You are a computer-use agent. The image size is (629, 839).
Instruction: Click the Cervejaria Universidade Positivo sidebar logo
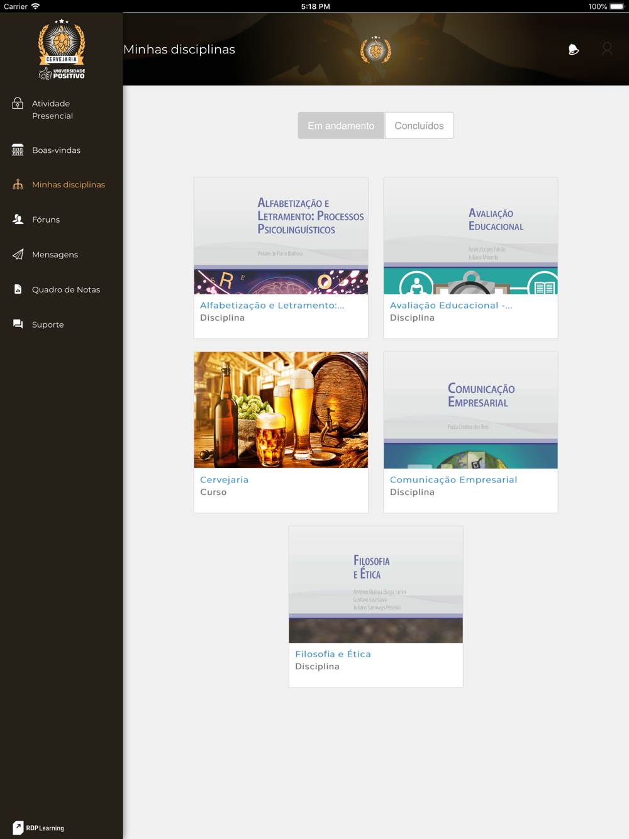(x=62, y=49)
